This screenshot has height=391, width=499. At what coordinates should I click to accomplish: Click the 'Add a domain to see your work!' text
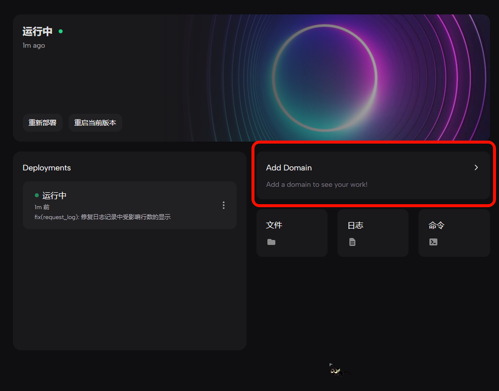pyautogui.click(x=317, y=184)
